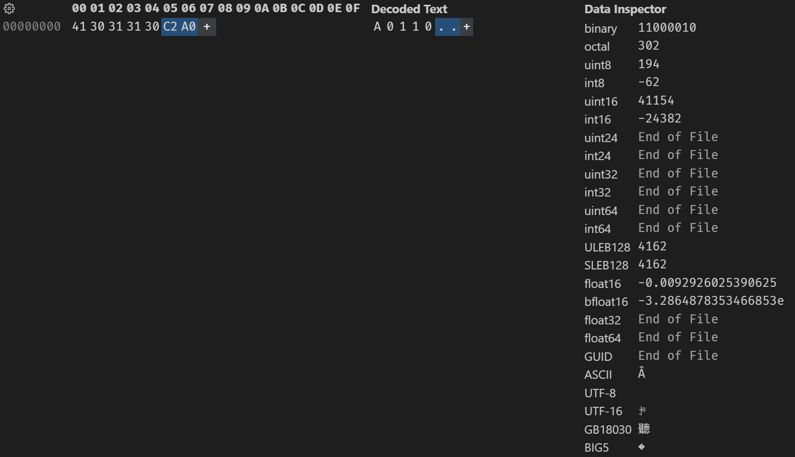
Task: Click the float16 value field
Action: [x=707, y=283]
